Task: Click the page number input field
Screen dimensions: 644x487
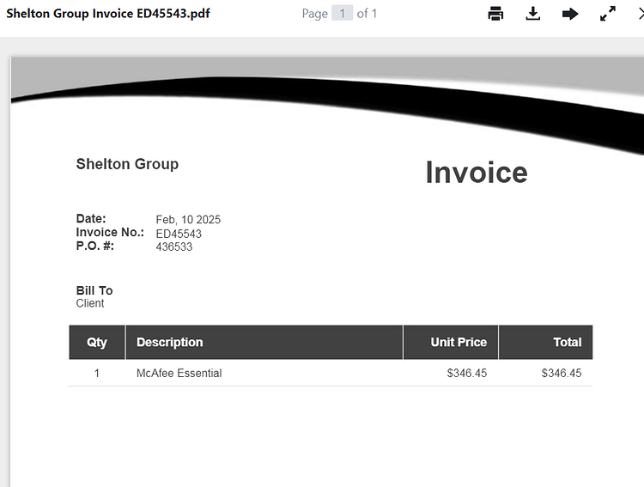Action: click(342, 14)
